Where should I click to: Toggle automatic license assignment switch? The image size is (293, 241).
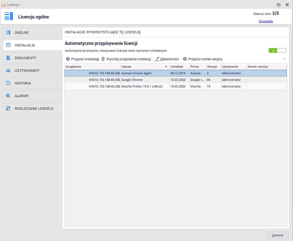pos(277,51)
